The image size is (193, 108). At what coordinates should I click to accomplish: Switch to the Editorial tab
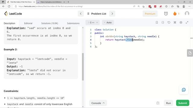coord(28,23)
